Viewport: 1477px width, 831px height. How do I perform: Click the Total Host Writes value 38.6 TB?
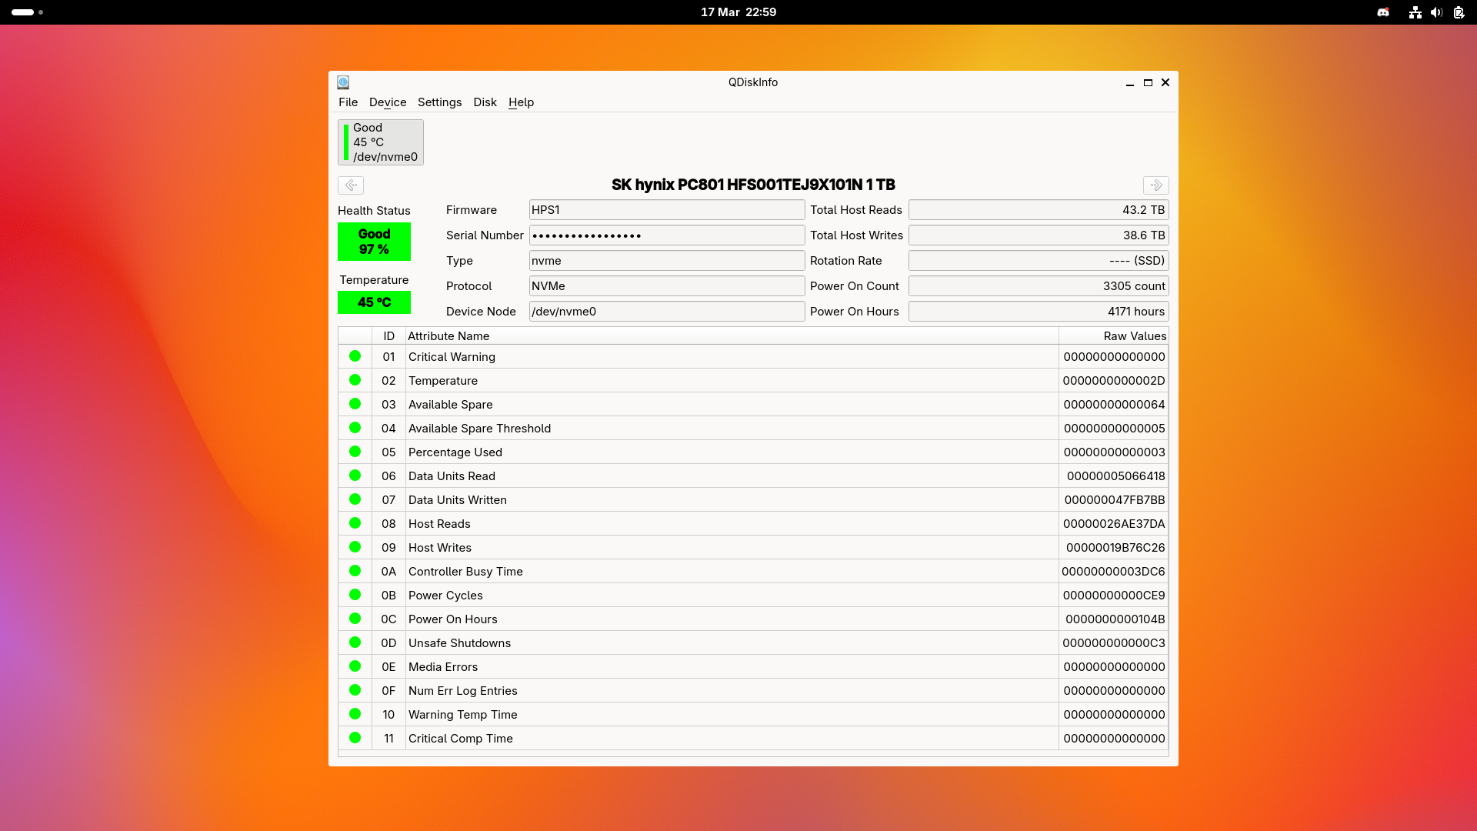[x=1039, y=235]
